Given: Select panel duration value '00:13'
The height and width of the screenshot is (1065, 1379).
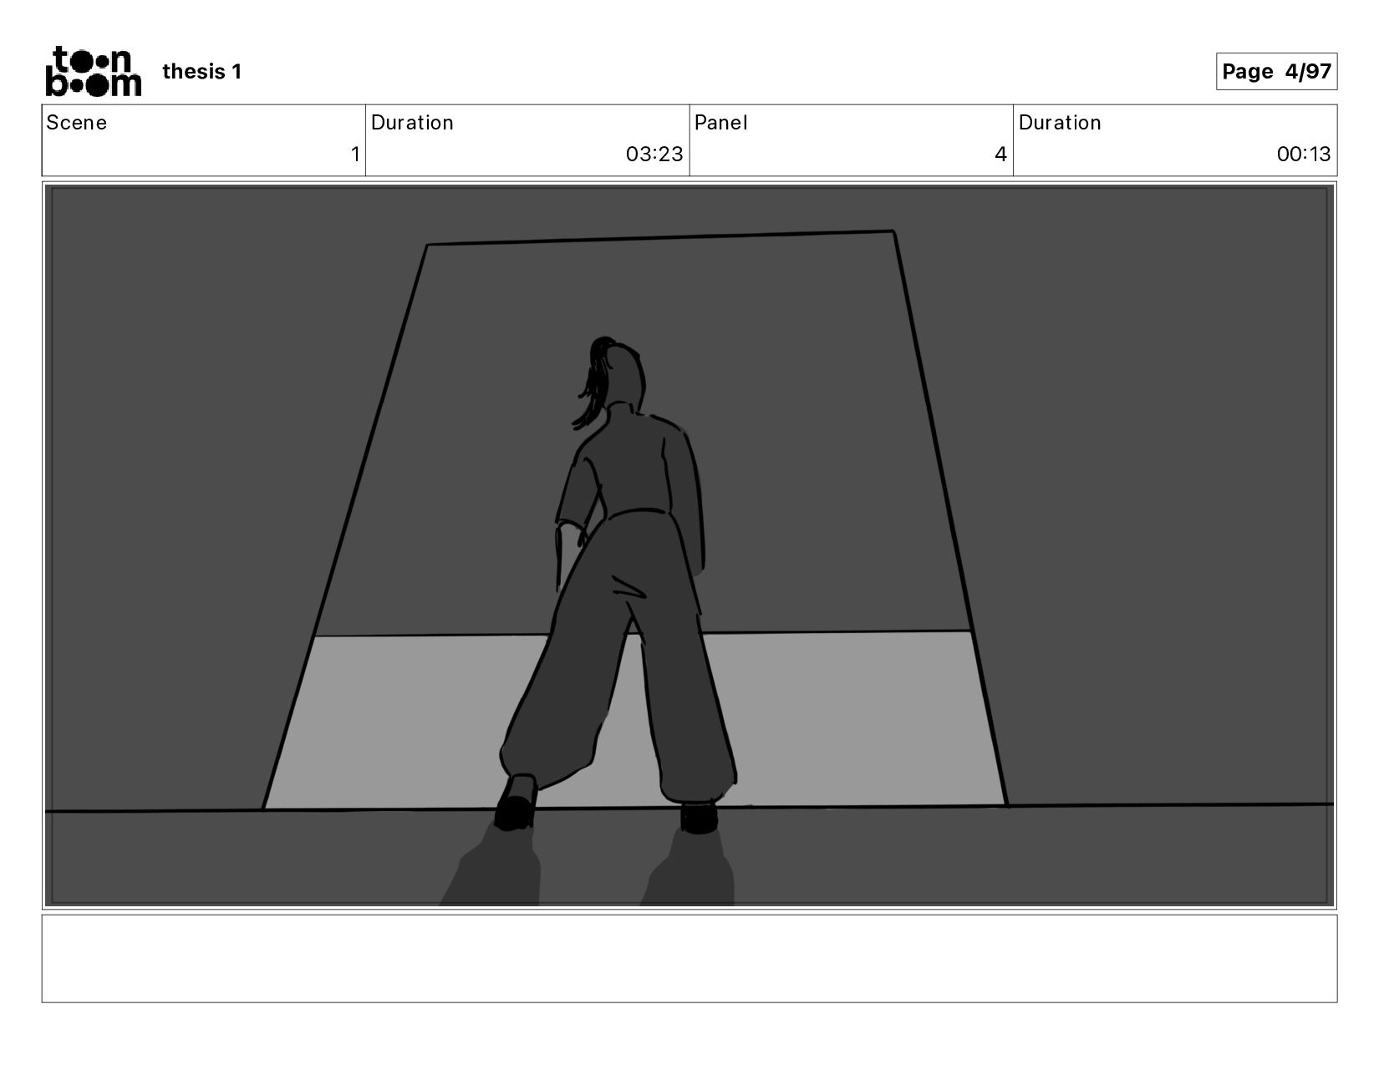Looking at the screenshot, I should 1303,155.
